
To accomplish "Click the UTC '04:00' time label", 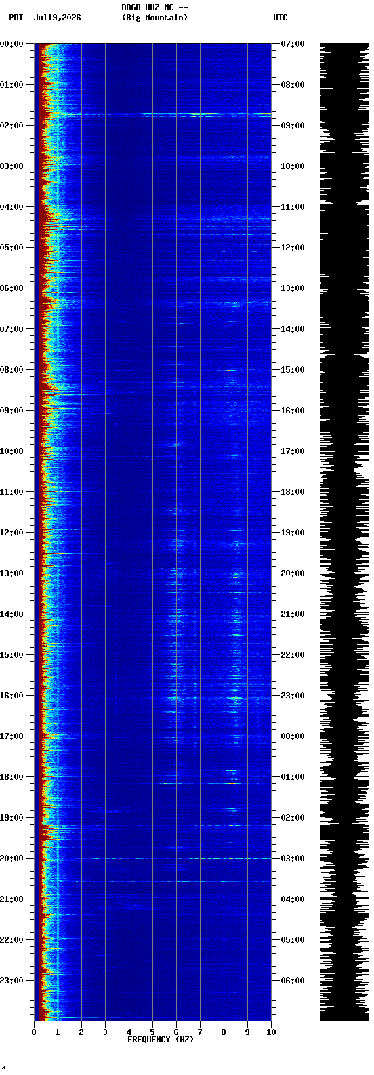I will tap(293, 899).
